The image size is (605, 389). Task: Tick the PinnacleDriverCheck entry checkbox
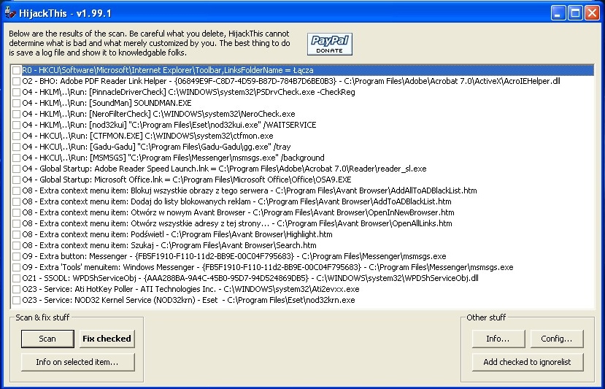point(16,92)
